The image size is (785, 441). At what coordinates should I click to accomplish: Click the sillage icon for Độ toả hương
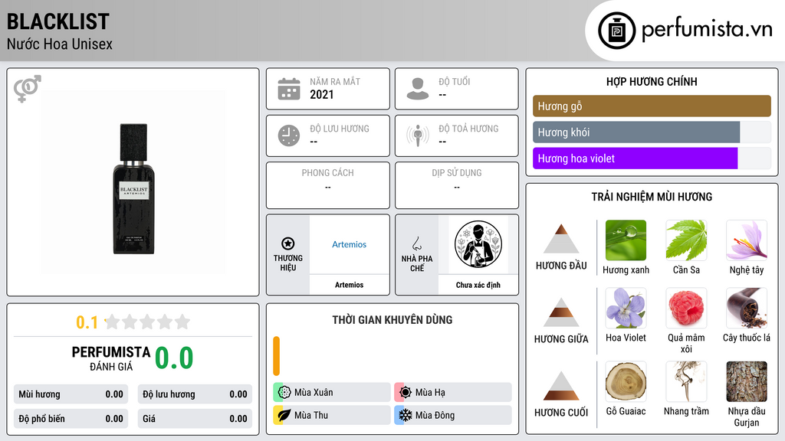pyautogui.click(x=418, y=136)
